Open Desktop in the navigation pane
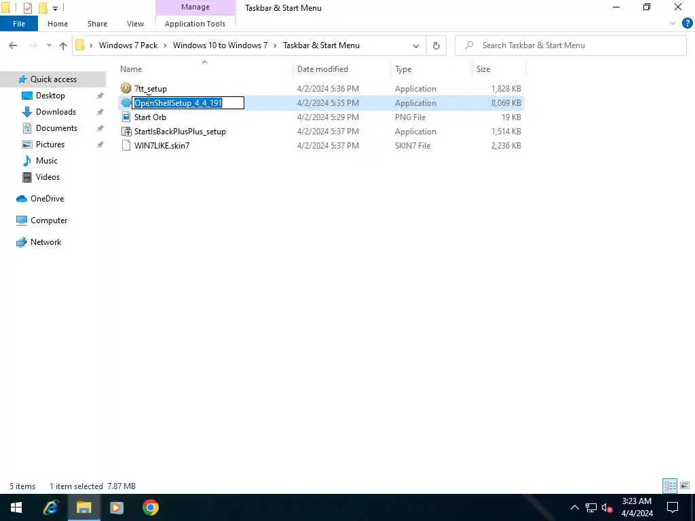The image size is (695, 521). point(50,95)
